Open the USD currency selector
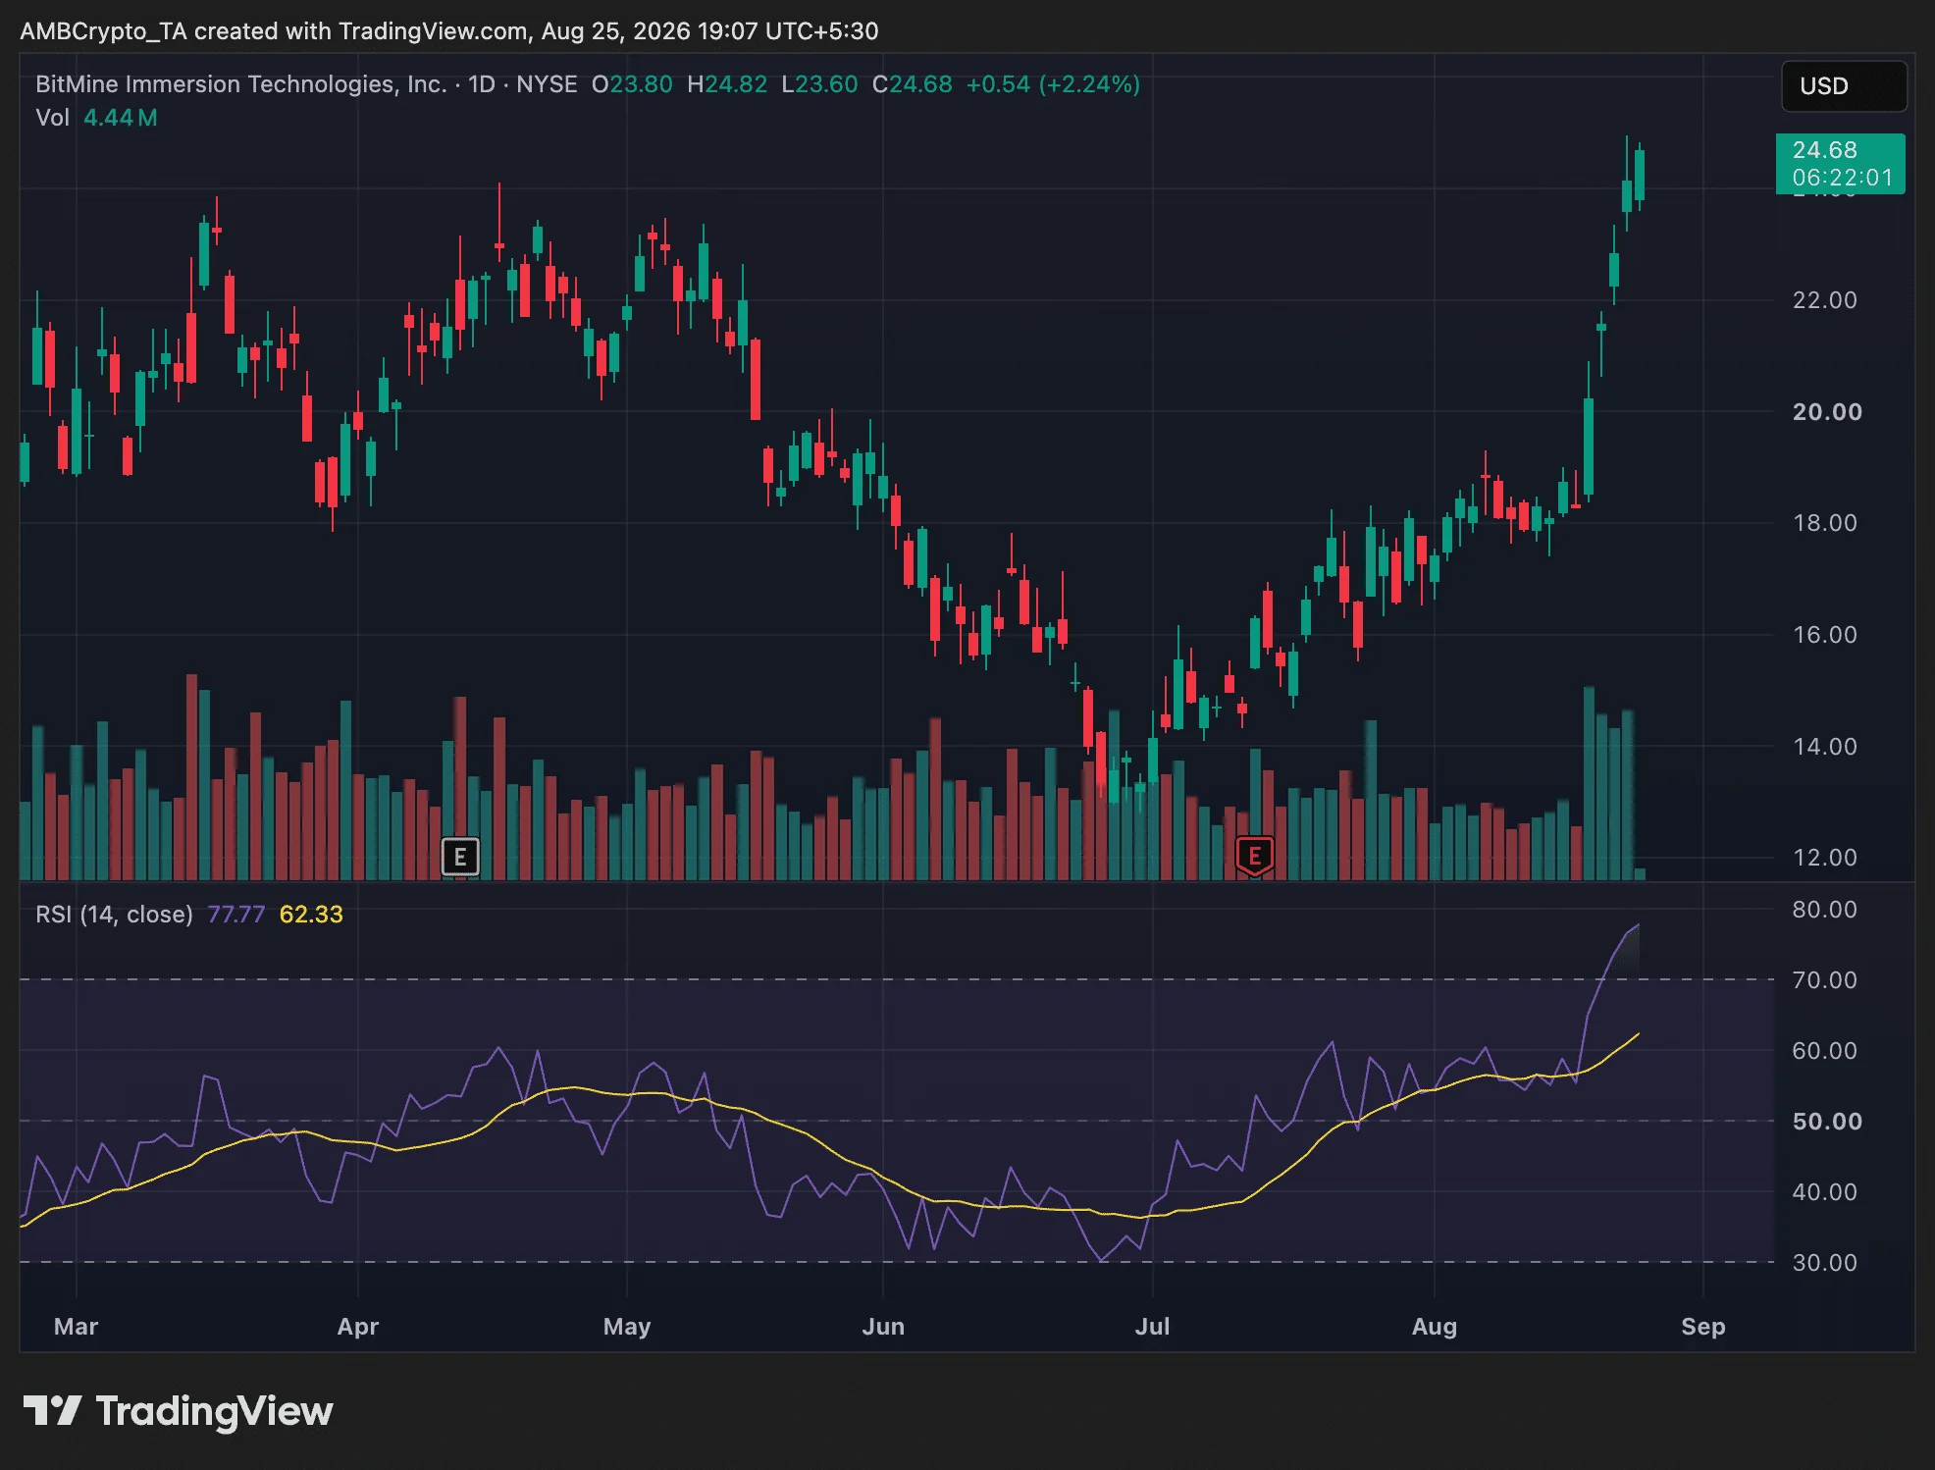 1844,86
